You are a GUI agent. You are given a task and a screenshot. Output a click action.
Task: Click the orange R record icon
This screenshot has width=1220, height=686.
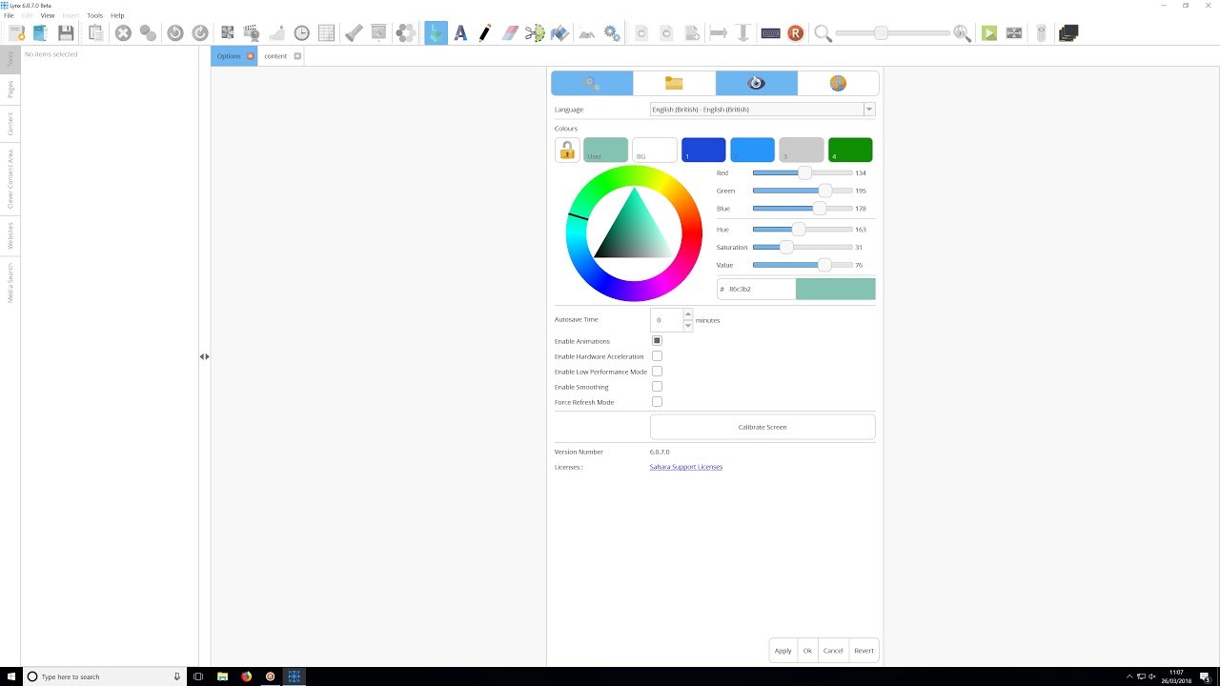(795, 33)
